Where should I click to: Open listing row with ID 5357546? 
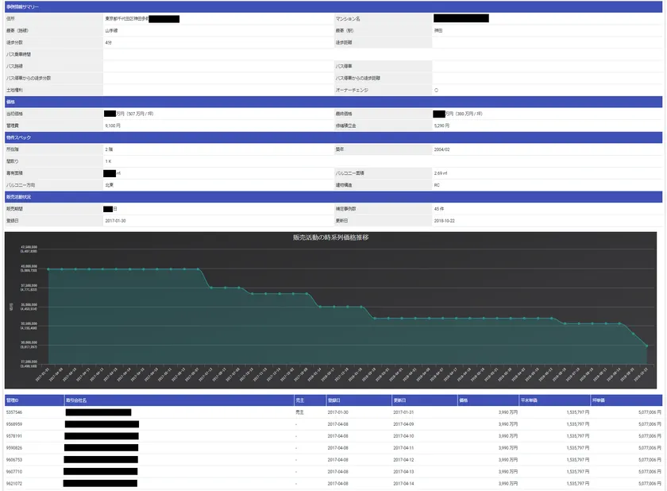[14, 412]
